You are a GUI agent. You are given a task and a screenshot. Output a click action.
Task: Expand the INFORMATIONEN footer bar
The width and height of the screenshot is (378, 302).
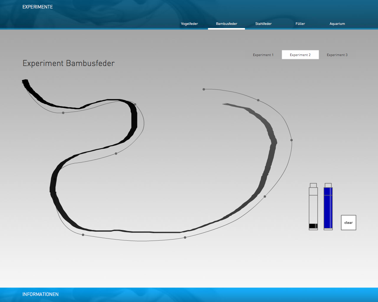(x=40, y=294)
